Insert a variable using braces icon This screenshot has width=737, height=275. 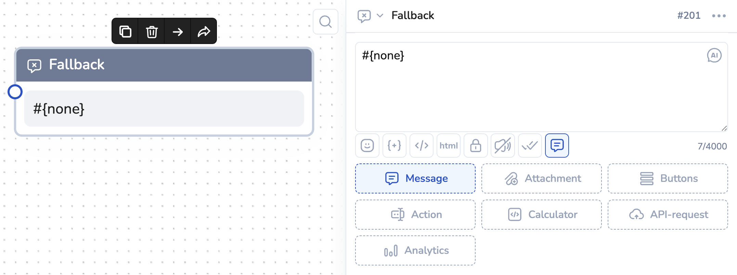(x=394, y=146)
